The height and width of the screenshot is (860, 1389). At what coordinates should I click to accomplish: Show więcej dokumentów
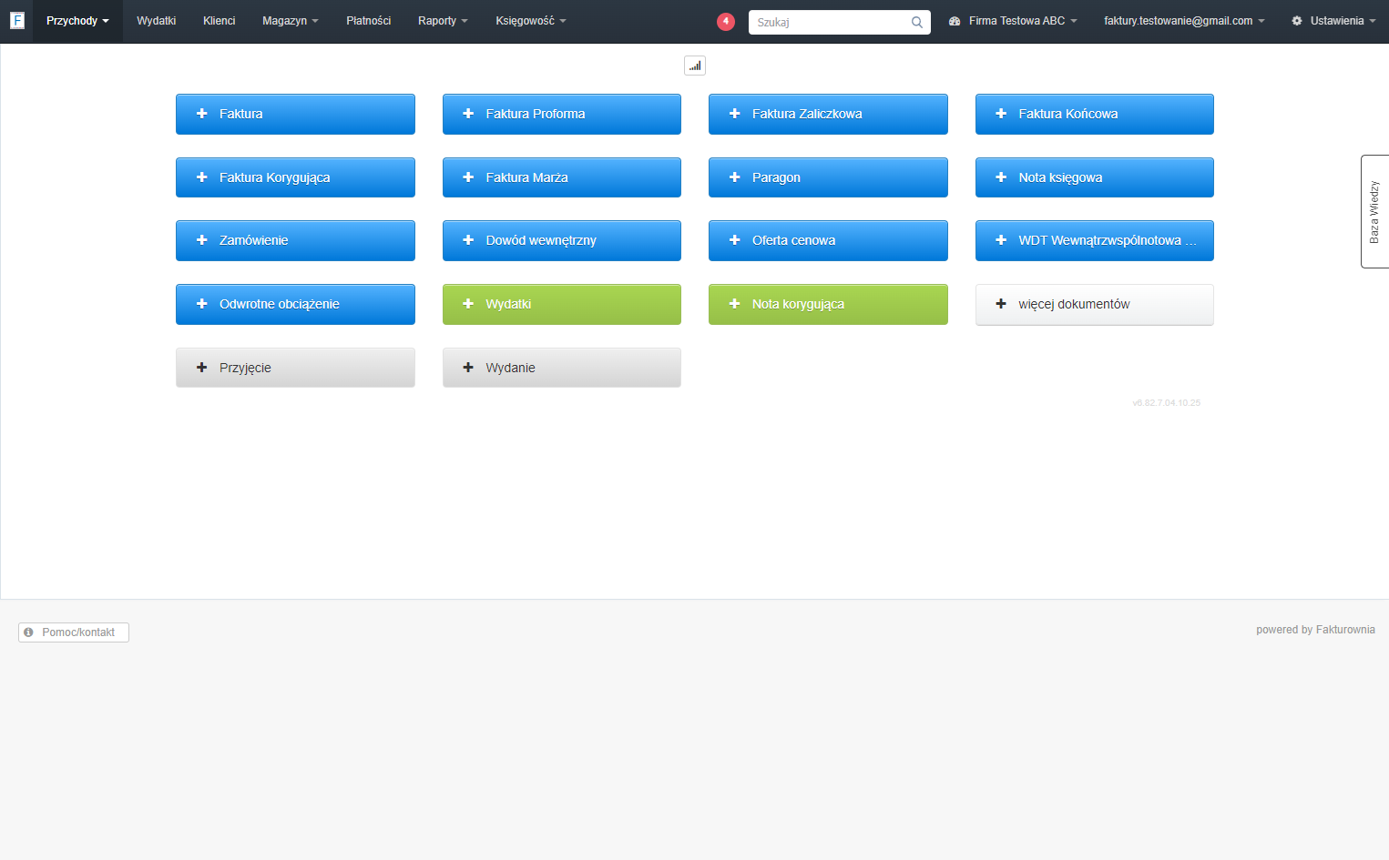coord(1095,304)
